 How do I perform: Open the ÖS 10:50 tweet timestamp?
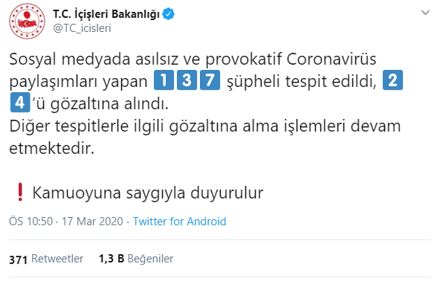click(x=30, y=222)
